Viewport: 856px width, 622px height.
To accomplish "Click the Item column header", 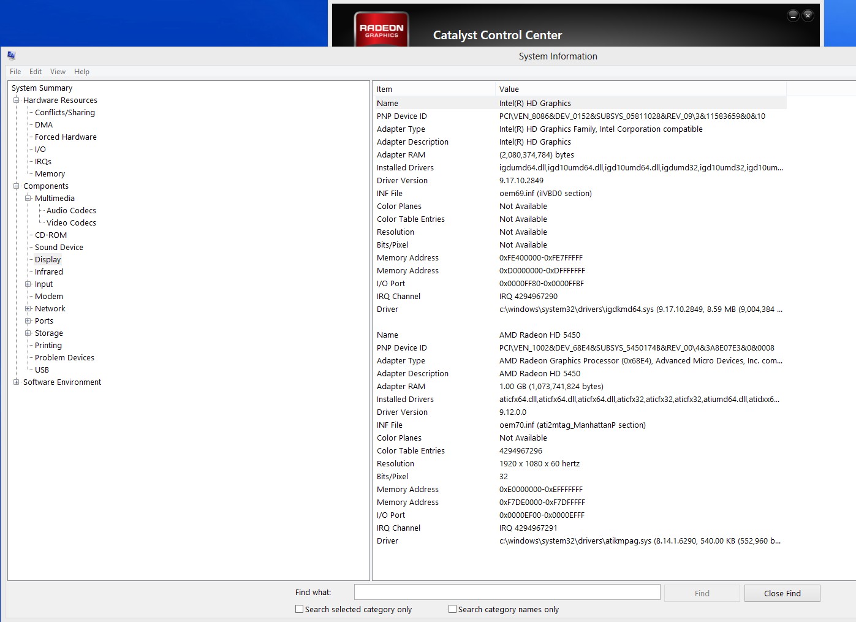I will click(434, 89).
